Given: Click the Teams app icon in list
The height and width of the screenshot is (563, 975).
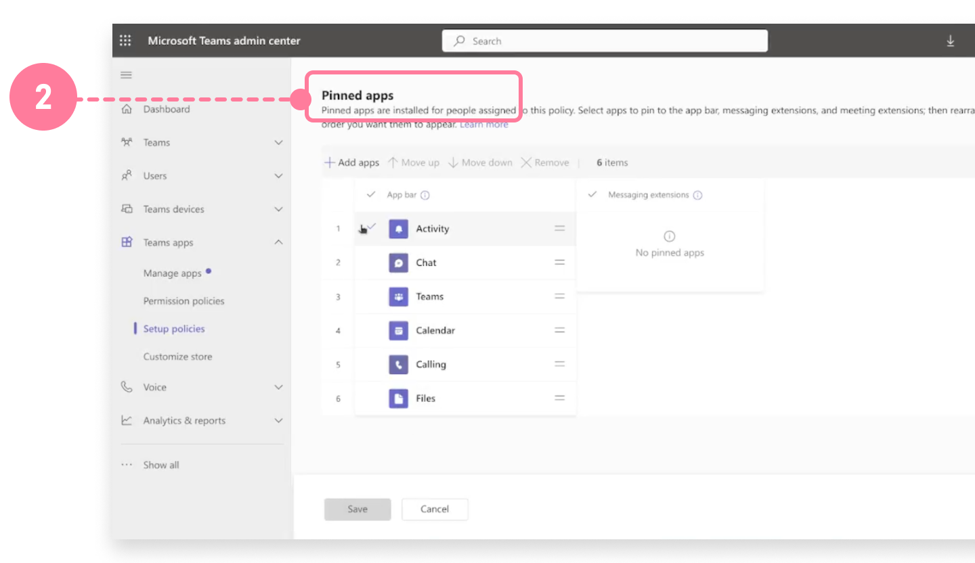Looking at the screenshot, I should [398, 296].
